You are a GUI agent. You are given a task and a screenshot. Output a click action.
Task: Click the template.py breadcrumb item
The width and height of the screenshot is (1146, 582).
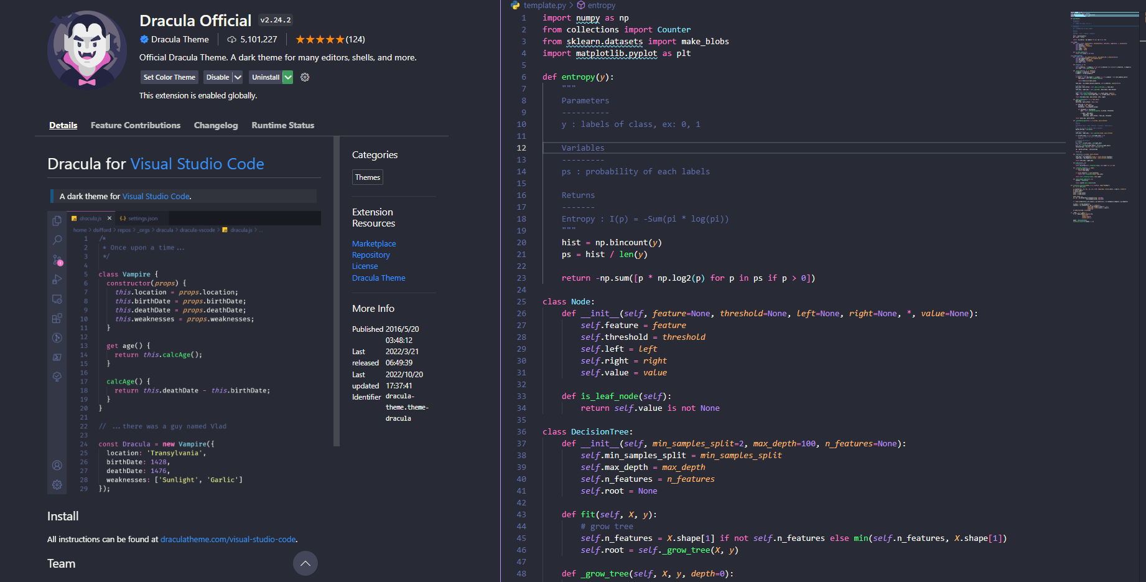tap(544, 5)
